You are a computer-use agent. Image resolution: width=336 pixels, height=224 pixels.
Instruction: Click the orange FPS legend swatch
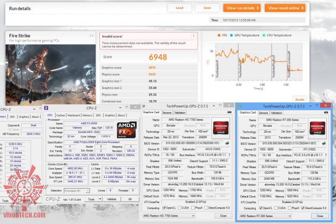[x=219, y=35]
